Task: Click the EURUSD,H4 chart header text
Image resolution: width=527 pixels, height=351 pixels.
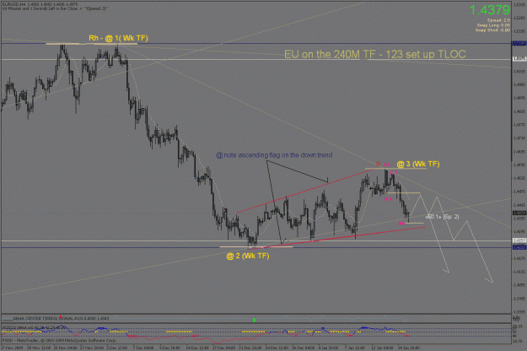Action: click(40, 4)
